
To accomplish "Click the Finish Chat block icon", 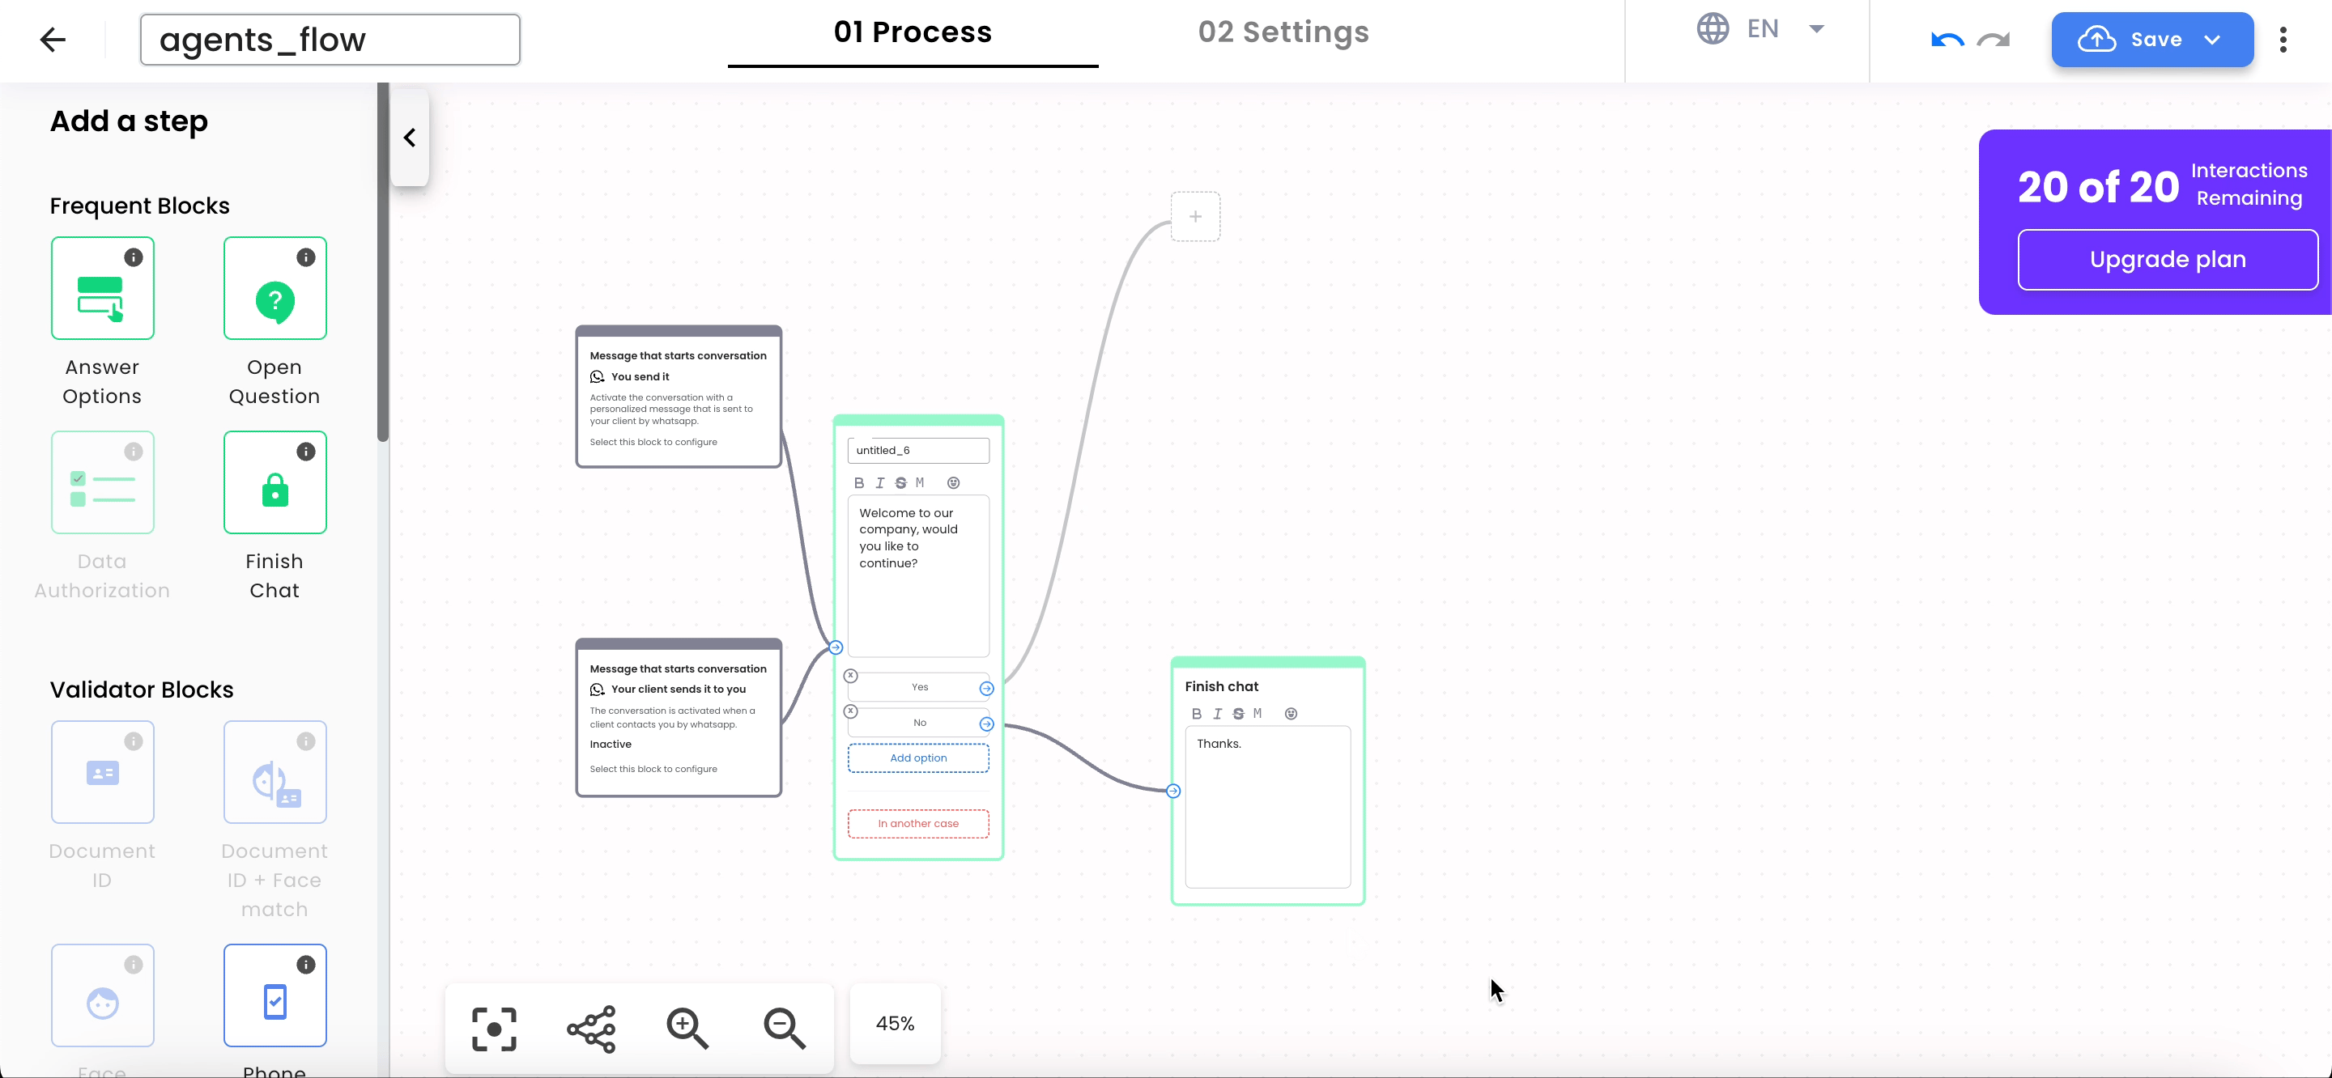I will pyautogui.click(x=275, y=483).
